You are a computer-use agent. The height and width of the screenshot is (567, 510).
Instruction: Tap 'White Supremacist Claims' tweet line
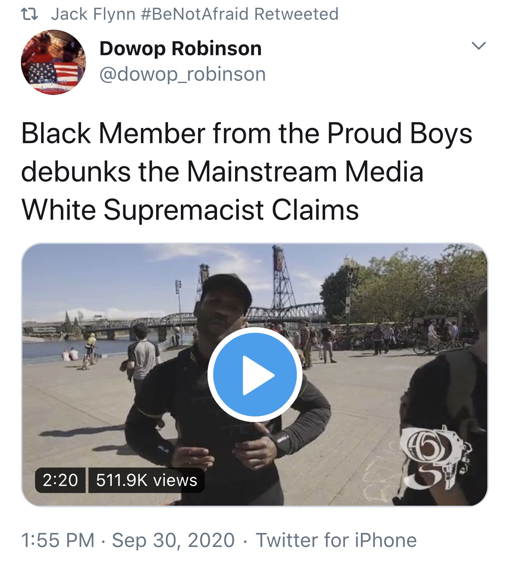[x=190, y=210]
